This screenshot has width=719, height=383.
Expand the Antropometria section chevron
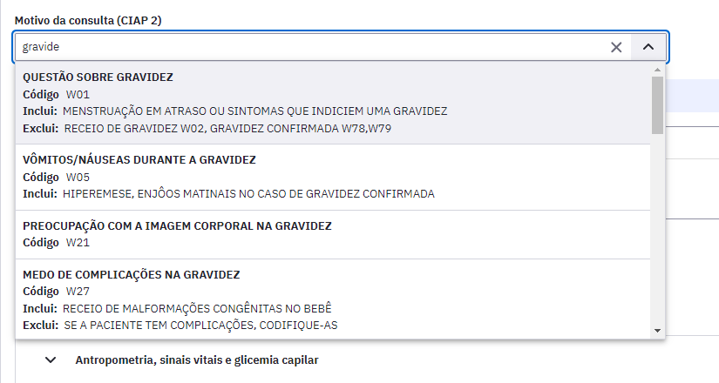pyautogui.click(x=51, y=360)
